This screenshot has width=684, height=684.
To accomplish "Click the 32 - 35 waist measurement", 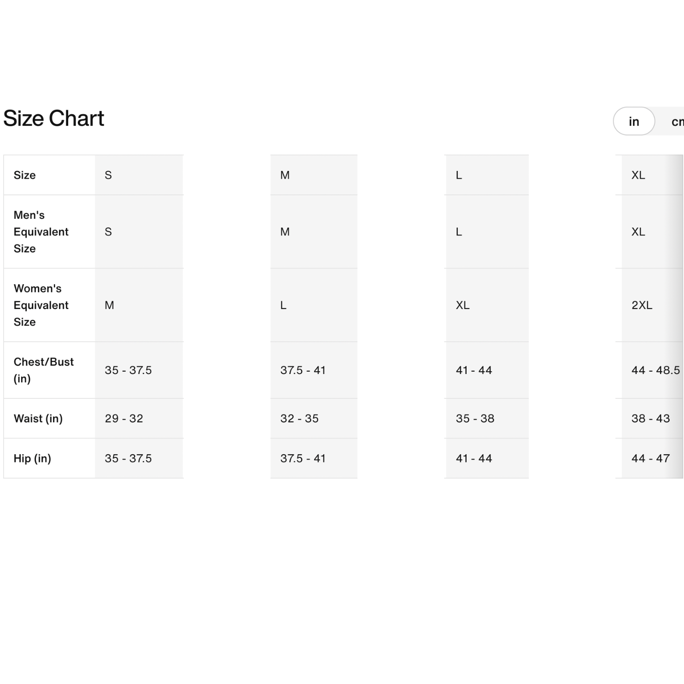I will coord(299,418).
